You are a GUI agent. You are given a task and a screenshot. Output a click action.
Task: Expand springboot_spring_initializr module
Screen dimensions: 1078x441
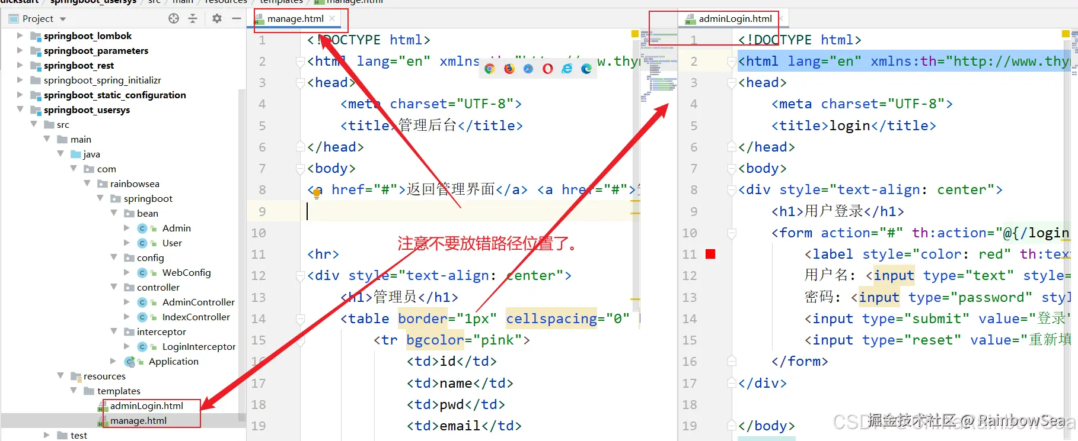tap(20, 80)
